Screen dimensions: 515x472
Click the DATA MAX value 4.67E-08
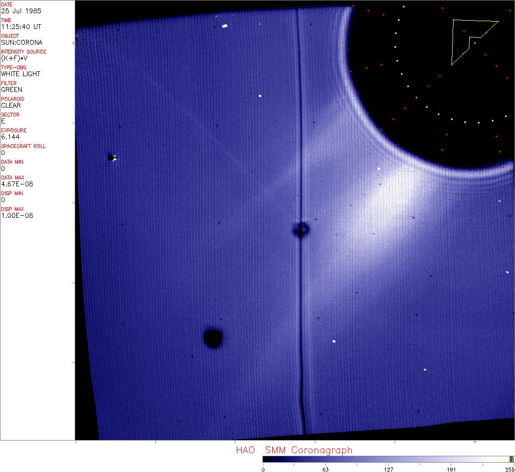click(x=17, y=184)
